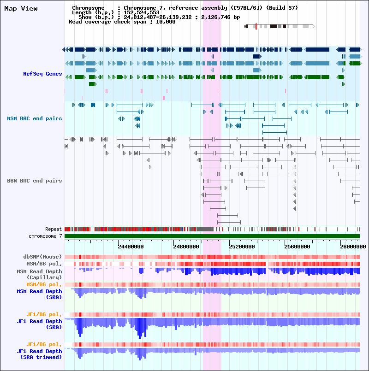Select the "Length (b.p.) : 152,524,553" line

116,12
